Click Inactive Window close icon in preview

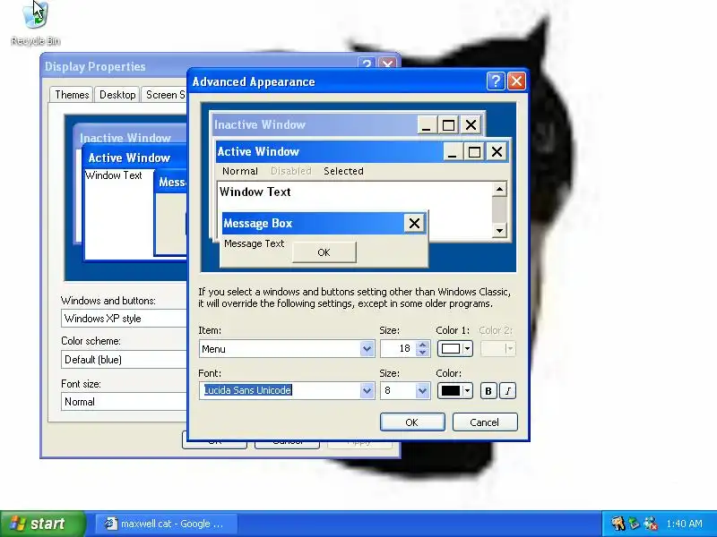click(471, 124)
